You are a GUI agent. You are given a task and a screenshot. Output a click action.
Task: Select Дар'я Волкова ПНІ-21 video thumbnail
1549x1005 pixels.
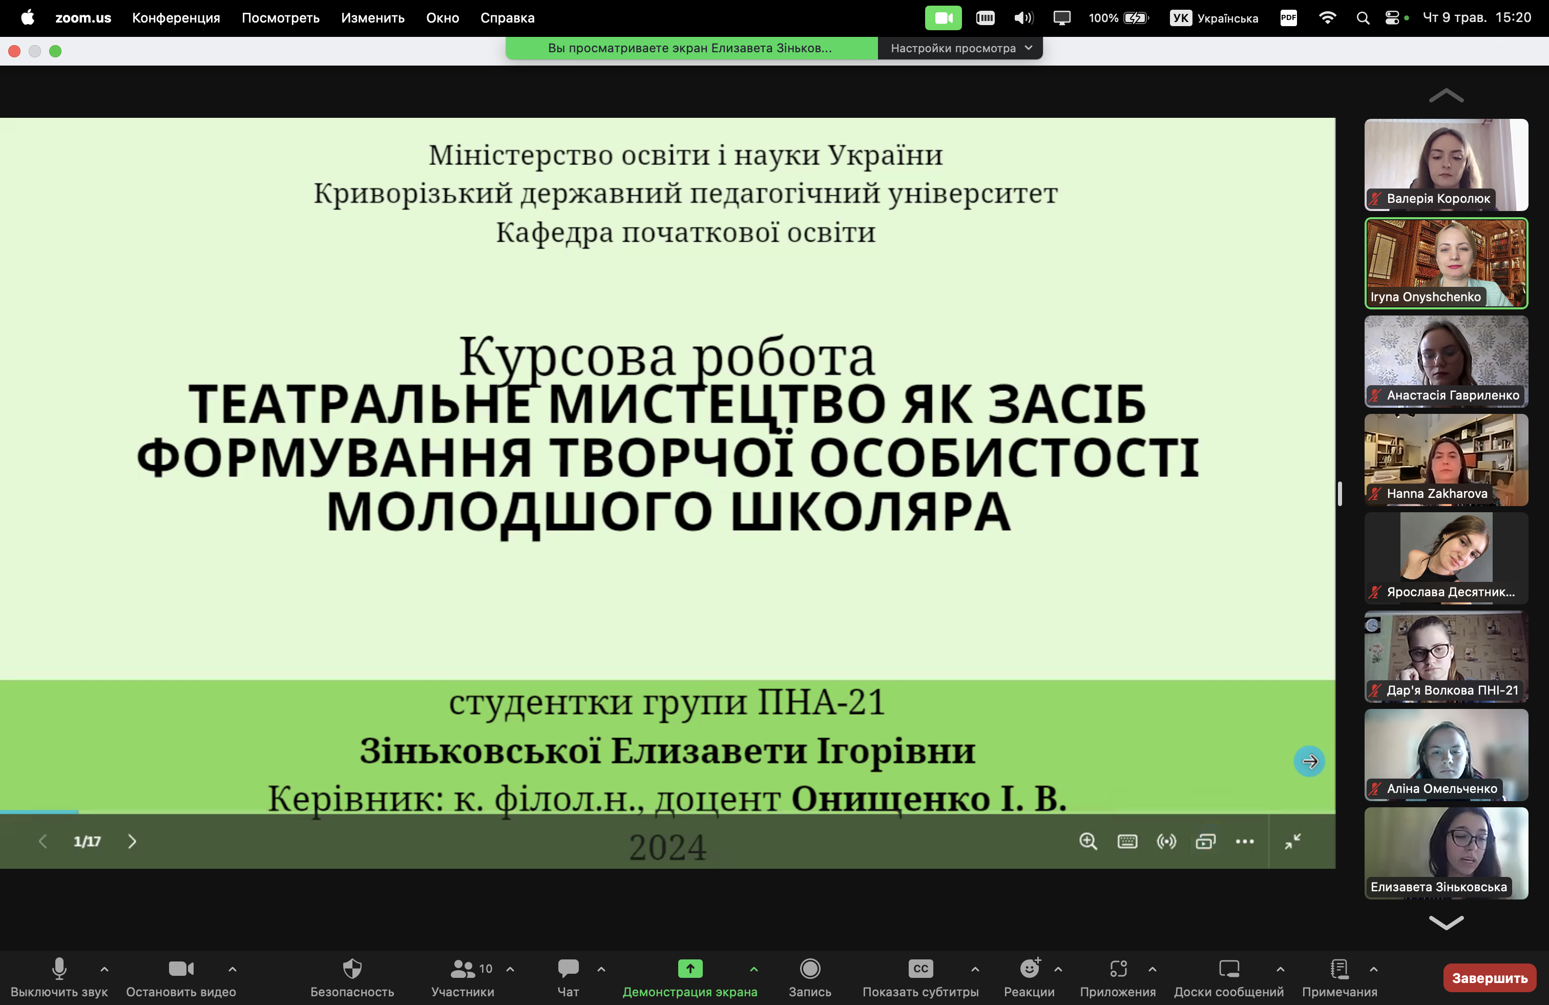[x=1446, y=656]
